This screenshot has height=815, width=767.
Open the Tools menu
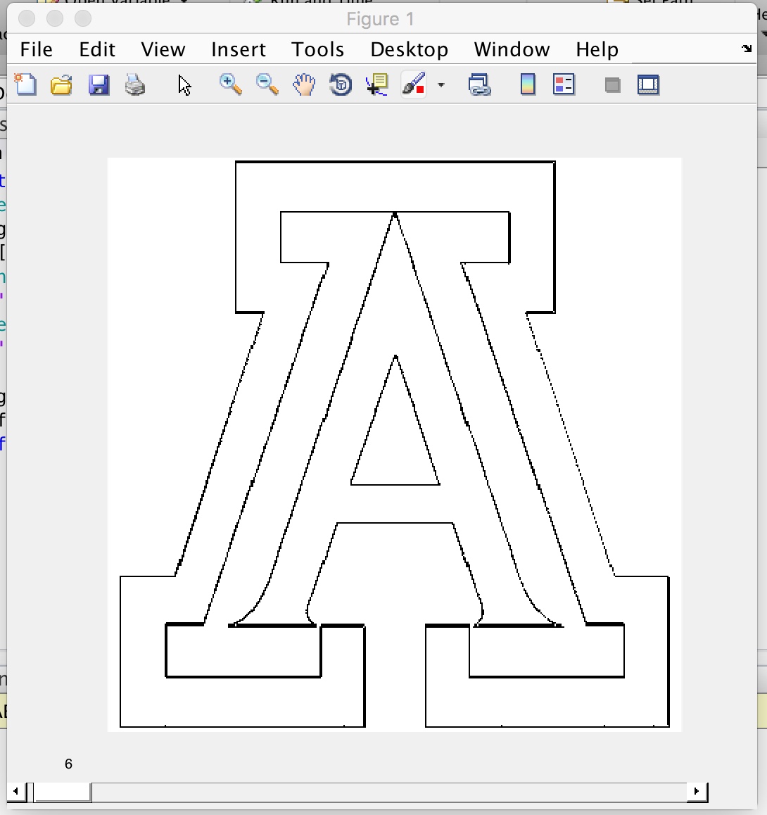tap(317, 49)
